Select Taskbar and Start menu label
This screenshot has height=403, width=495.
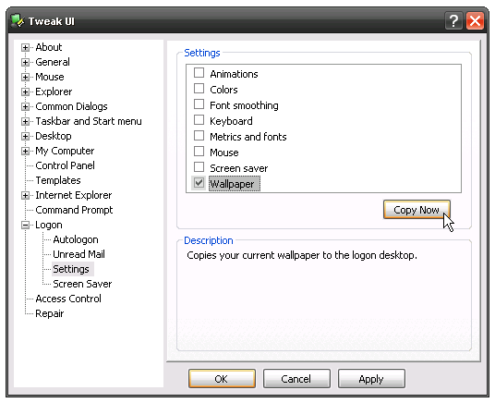tap(89, 121)
